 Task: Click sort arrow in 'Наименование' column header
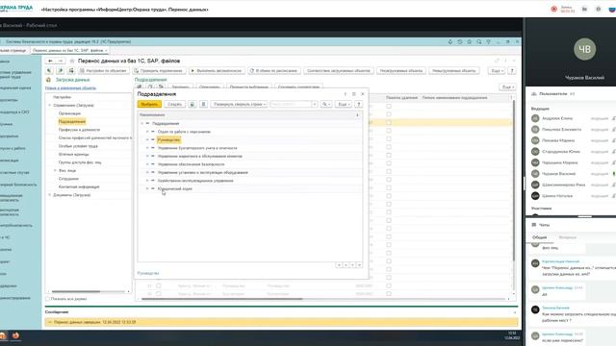[x=357, y=115]
